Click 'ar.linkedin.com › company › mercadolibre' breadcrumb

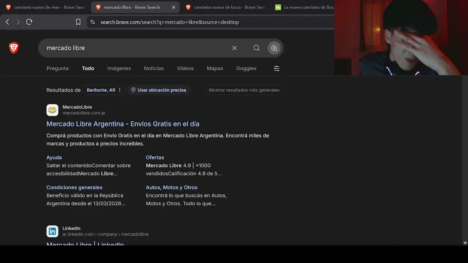pyautogui.click(x=105, y=234)
